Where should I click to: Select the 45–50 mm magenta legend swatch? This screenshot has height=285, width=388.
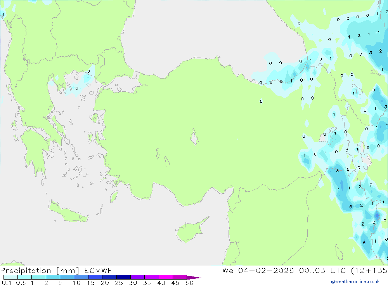point(180,277)
